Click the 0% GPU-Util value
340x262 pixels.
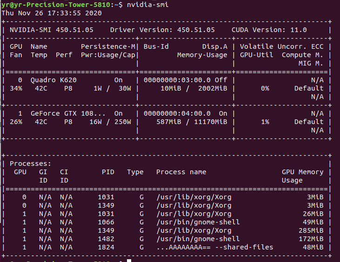(265, 88)
